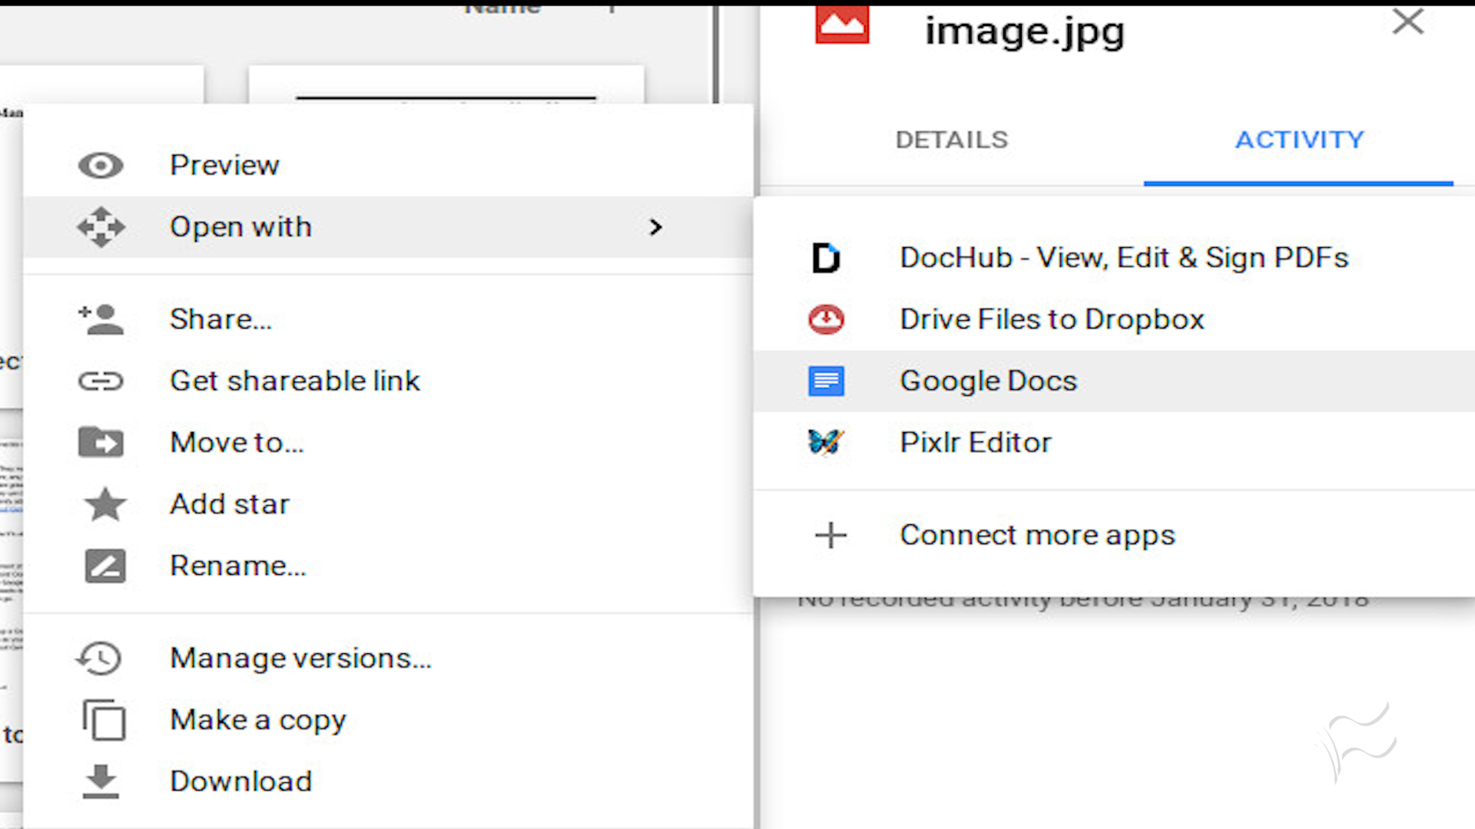This screenshot has width=1475, height=829.
Task: Choose Make a copy
Action: tap(388, 719)
